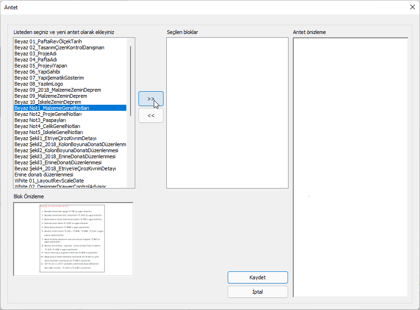Remove block with the << button
420x310 pixels.
(x=151, y=116)
